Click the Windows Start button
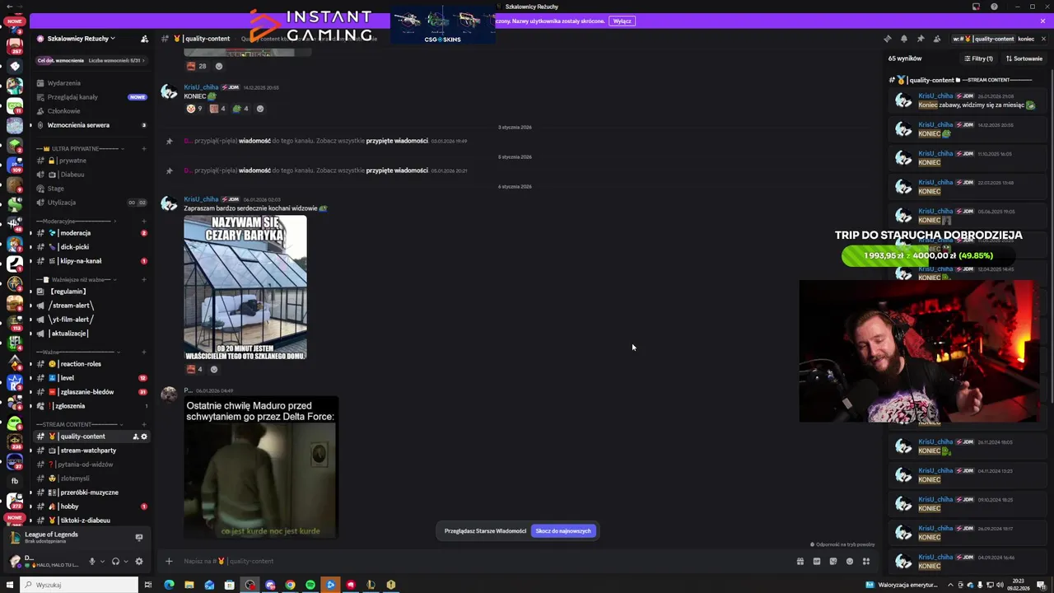 [x=10, y=585]
